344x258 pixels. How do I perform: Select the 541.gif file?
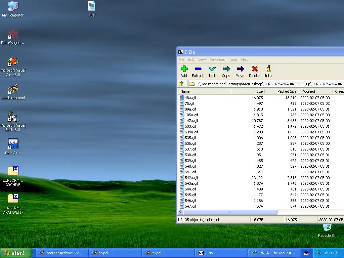pos(190,172)
